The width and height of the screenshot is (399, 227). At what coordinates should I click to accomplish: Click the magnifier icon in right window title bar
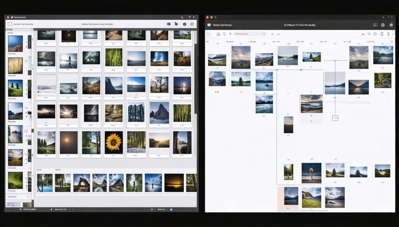[215, 17]
